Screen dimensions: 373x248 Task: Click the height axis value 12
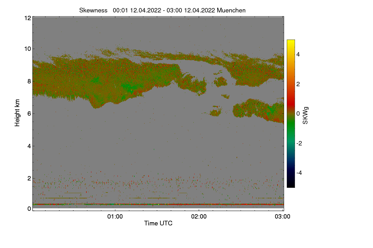(x=27, y=18)
